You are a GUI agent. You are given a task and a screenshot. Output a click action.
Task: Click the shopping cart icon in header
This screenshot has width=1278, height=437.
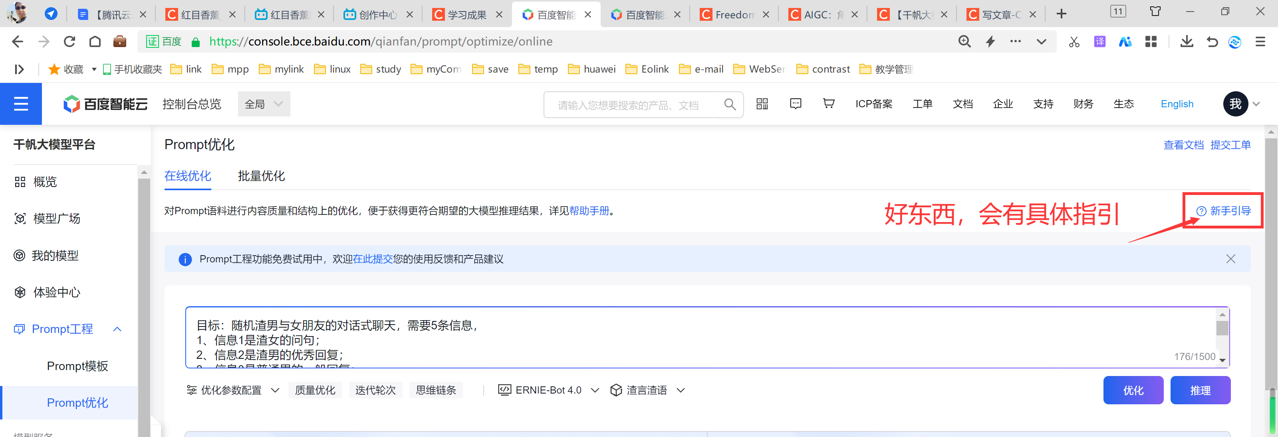coord(829,104)
